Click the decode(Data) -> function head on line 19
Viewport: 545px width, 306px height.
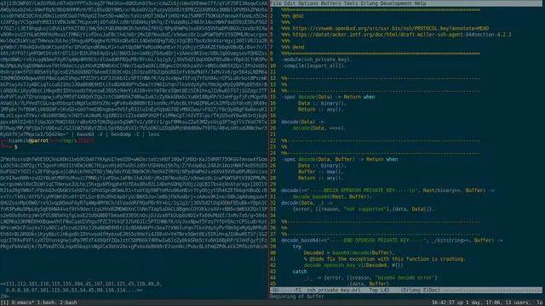(x=302, y=122)
